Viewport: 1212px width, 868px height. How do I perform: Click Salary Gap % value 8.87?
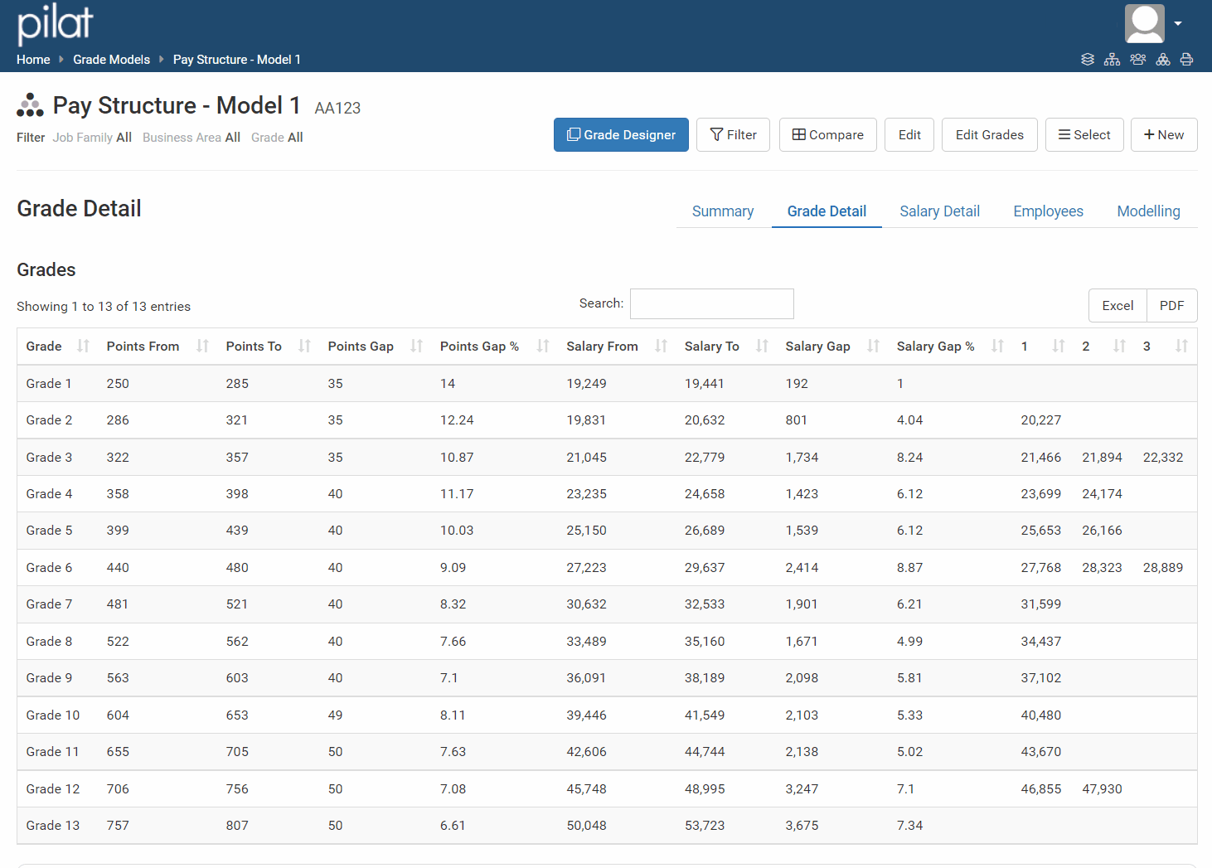(909, 568)
